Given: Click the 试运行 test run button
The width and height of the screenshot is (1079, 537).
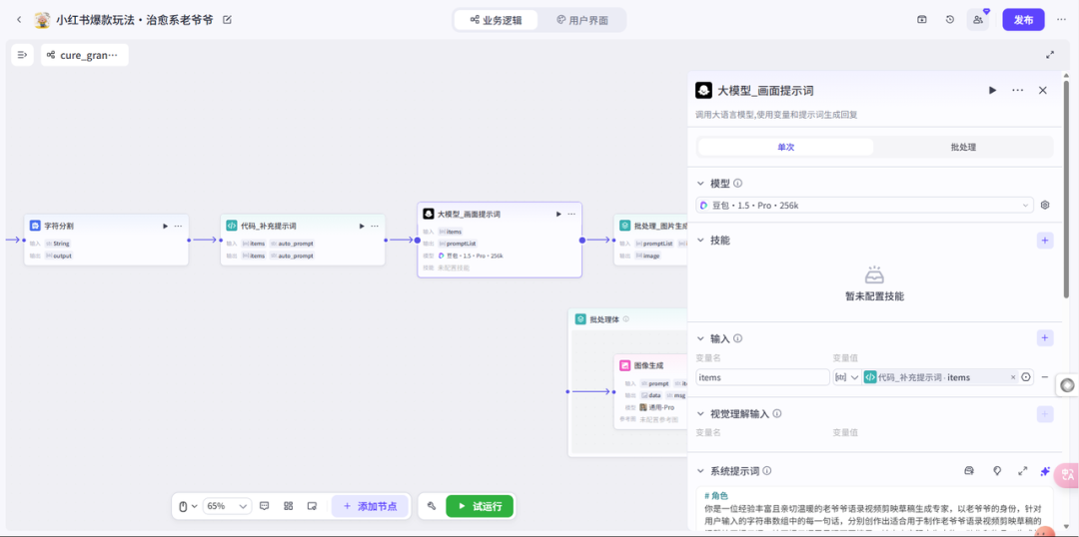Looking at the screenshot, I should click(x=480, y=506).
